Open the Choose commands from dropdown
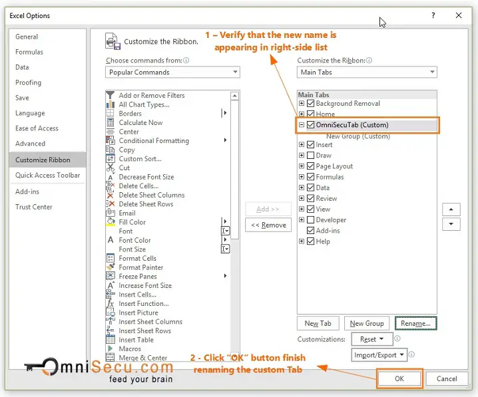 point(172,72)
